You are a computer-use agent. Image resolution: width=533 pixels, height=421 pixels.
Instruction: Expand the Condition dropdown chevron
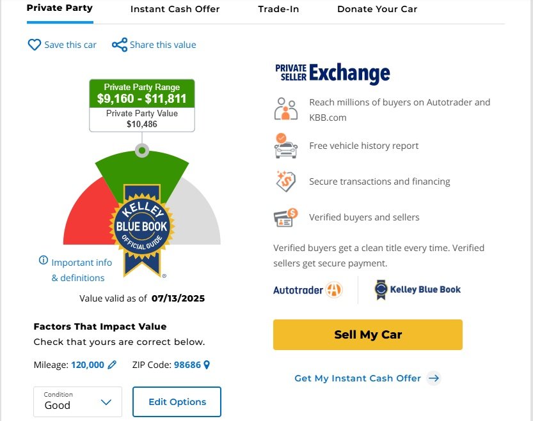pyautogui.click(x=106, y=402)
